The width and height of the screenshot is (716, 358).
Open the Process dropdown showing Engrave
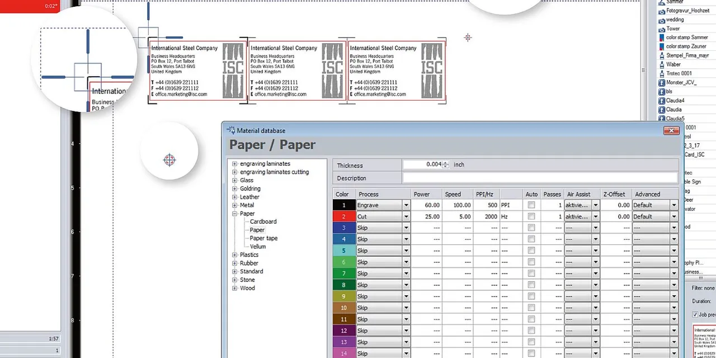406,205
